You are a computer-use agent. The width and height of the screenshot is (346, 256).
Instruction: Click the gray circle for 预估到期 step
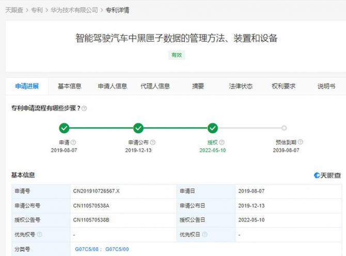[284, 128]
